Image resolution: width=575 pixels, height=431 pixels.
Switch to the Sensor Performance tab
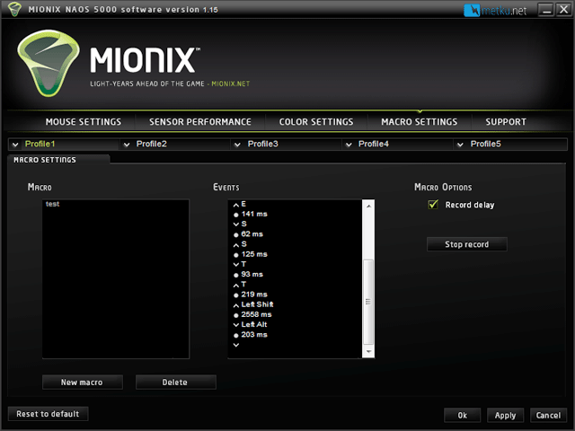click(200, 122)
